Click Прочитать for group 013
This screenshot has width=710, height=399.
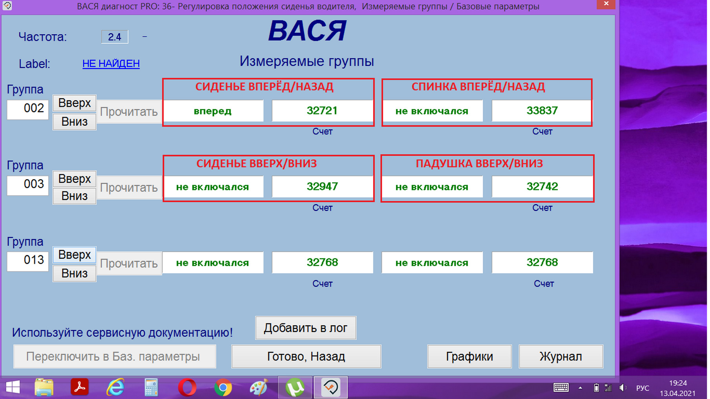(129, 263)
